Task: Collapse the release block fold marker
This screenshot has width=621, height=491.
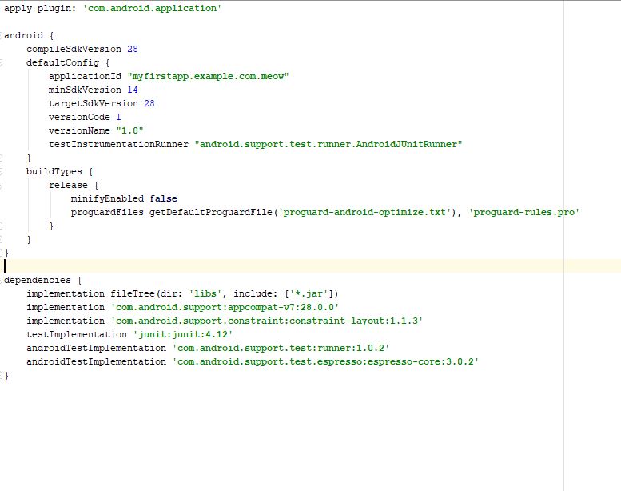Action: click(2, 185)
